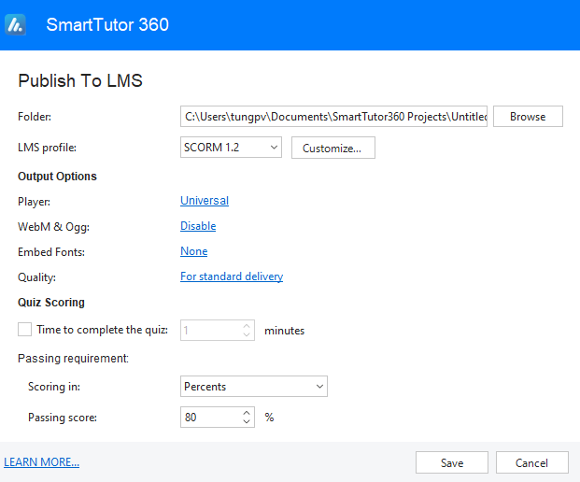Open the Universal player link
The image size is (580, 482).
pos(205,201)
